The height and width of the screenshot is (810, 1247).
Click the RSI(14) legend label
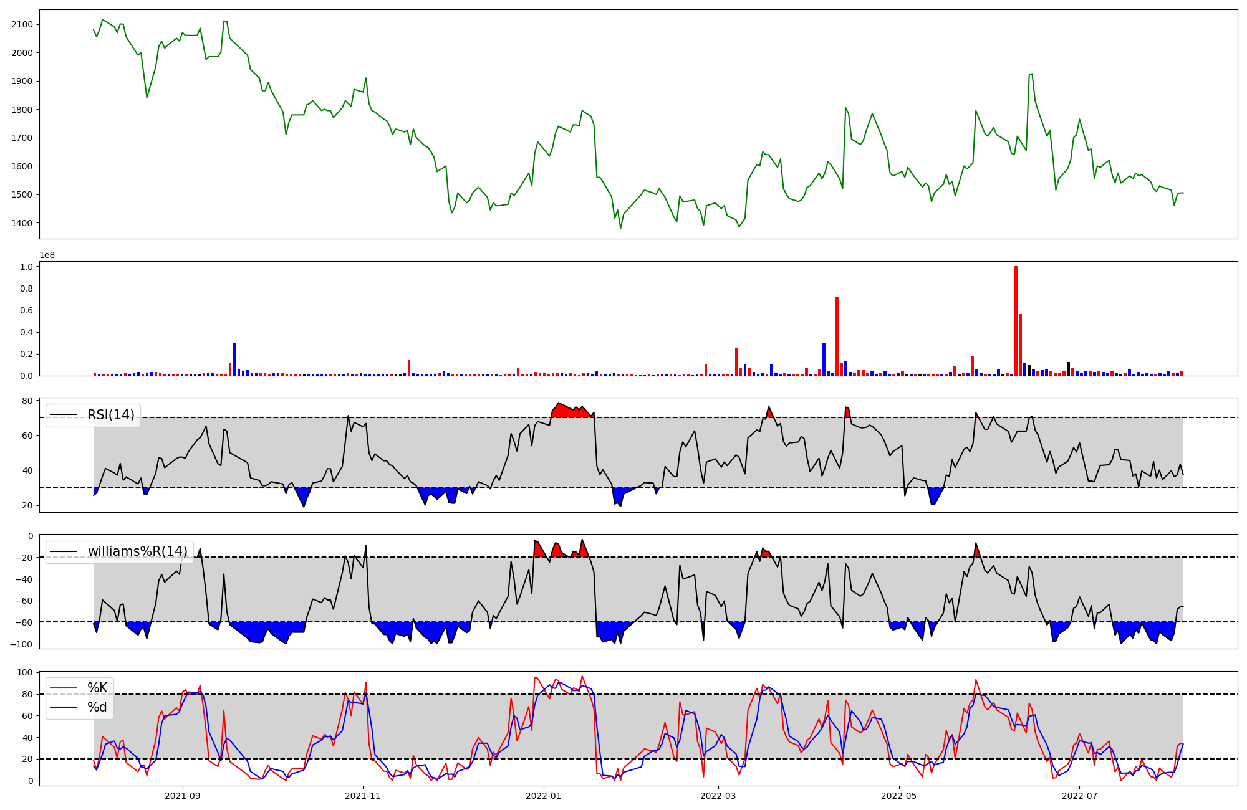(x=110, y=415)
